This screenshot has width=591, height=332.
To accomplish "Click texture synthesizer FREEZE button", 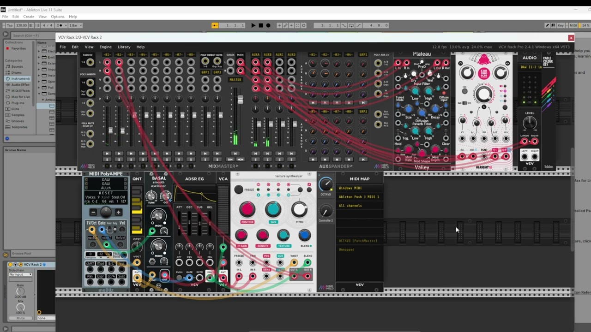I will tap(238, 190).
